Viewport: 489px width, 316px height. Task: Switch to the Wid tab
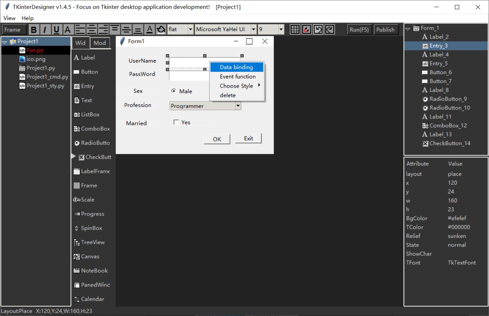point(80,43)
